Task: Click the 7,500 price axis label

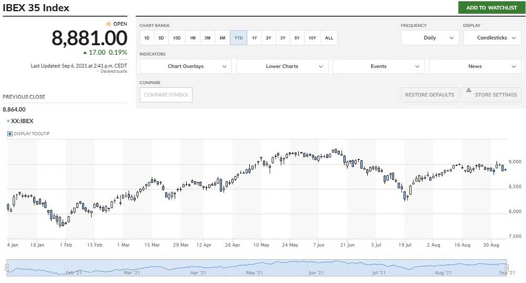Action: pyautogui.click(x=515, y=236)
